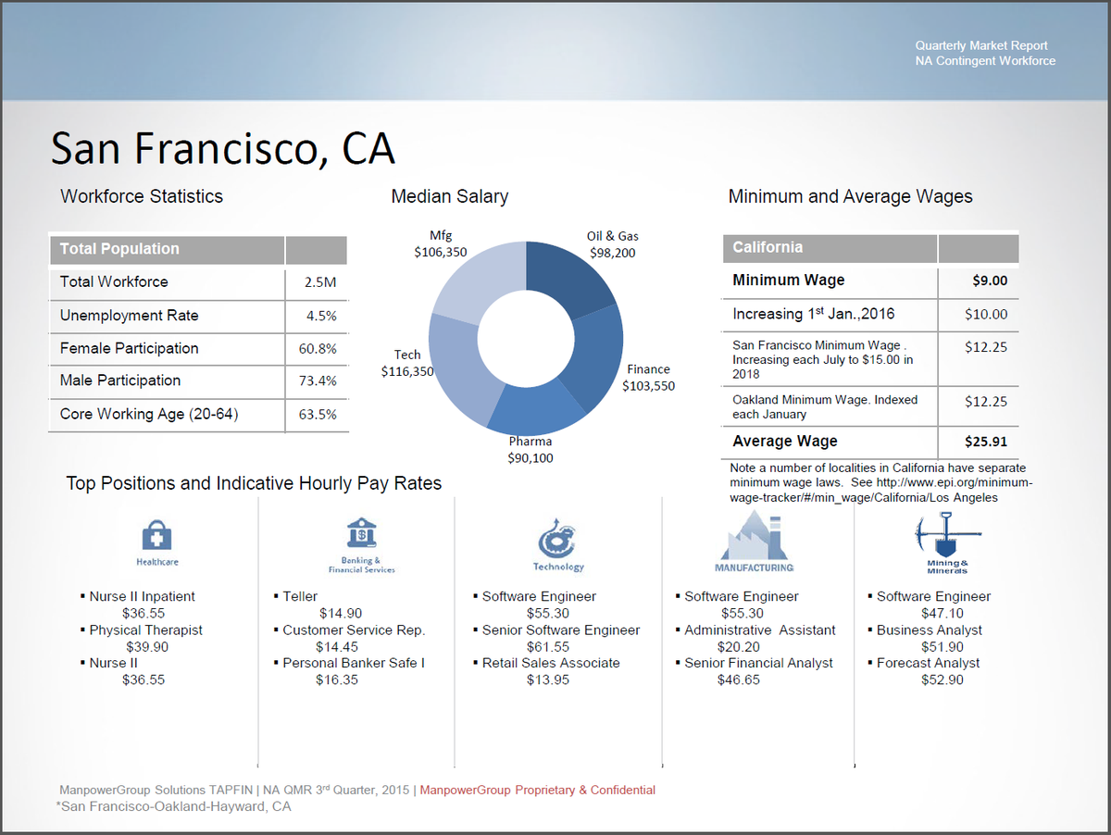The image size is (1111, 835).
Task: Click the ManpowerGroup Proprietary & Confidential footer
Action: [x=538, y=790]
